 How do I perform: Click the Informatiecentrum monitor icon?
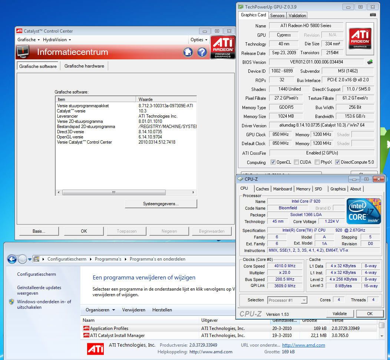(x=23, y=52)
